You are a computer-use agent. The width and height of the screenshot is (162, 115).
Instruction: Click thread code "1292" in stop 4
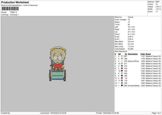coord(143,64)
